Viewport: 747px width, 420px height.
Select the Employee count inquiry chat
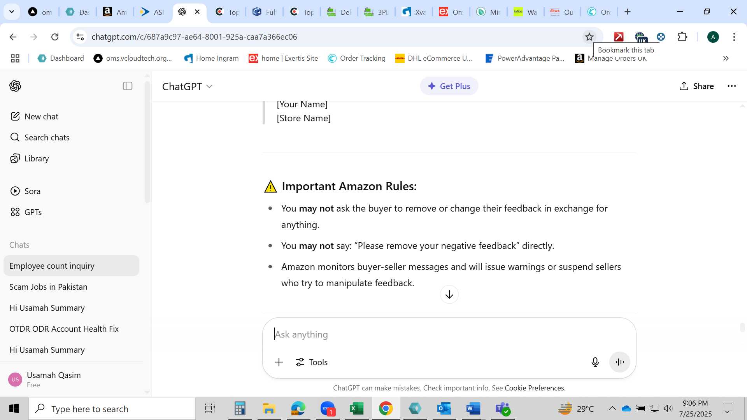click(x=71, y=266)
